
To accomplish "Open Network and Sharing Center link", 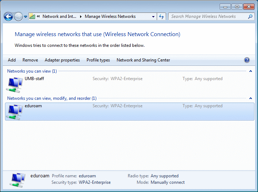I will [x=143, y=60].
